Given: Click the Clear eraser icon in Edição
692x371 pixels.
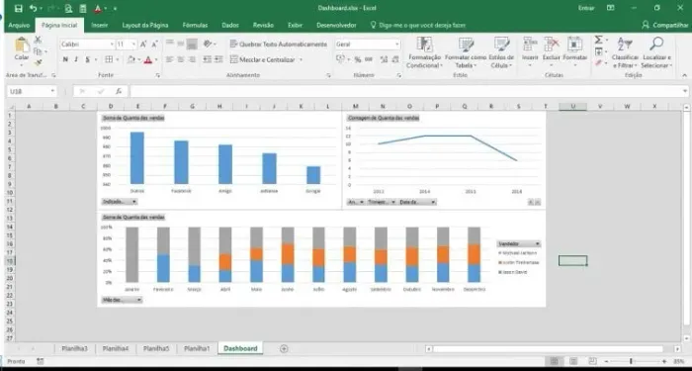Looking at the screenshot, I should [598, 63].
